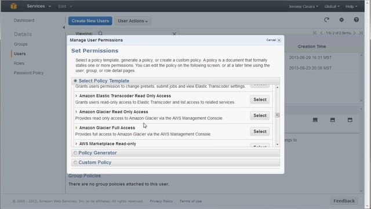
Task: Click the policy list scrollbar up arrow
Action: [x=277, y=88]
